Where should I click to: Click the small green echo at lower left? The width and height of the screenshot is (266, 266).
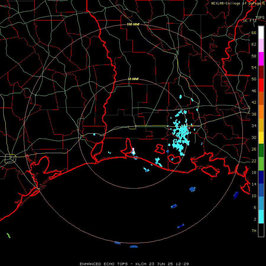click(9, 236)
